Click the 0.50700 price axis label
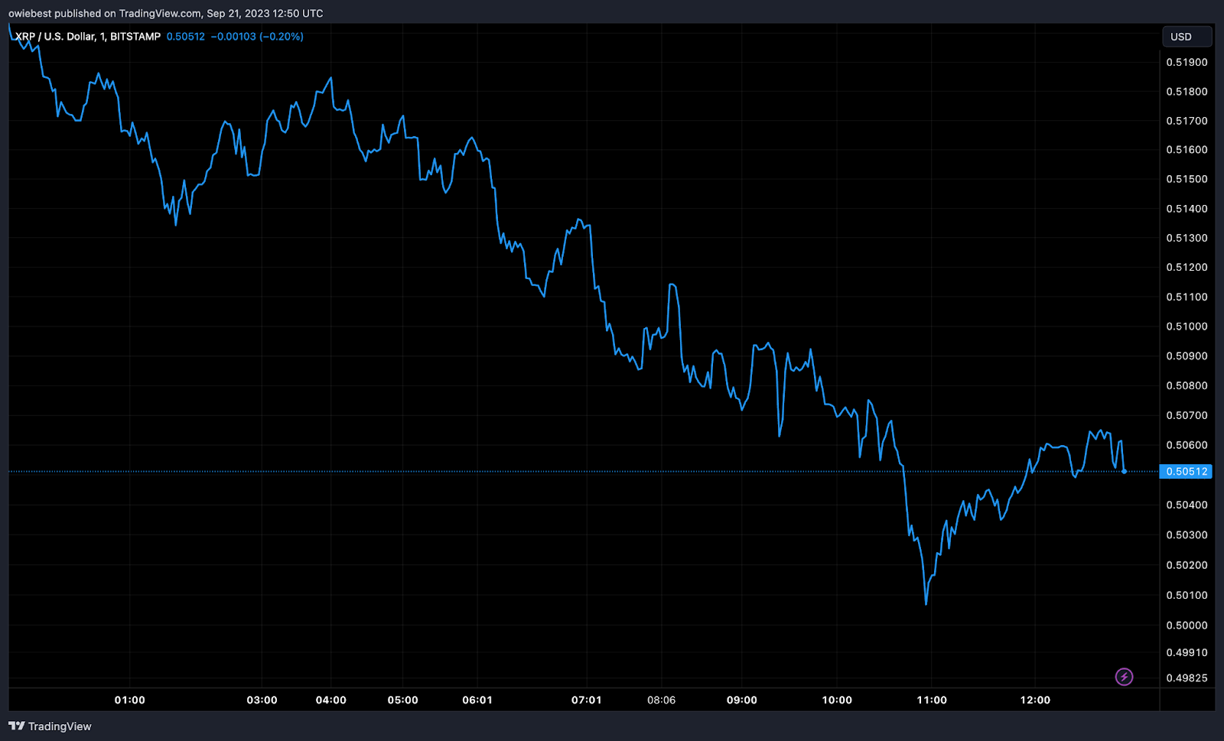The height and width of the screenshot is (741, 1224). tap(1187, 415)
